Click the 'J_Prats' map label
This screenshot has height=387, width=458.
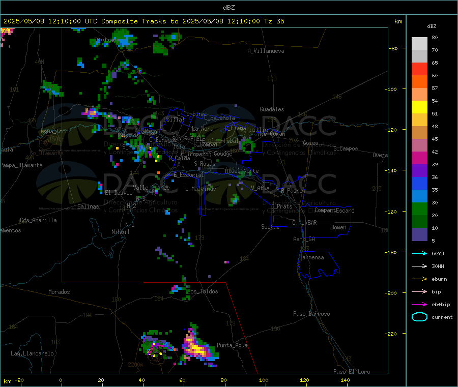click(282, 206)
